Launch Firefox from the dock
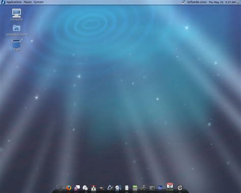The width and height of the screenshot is (241, 193). click(69, 188)
